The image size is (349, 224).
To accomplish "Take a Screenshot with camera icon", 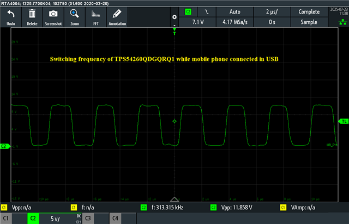I will pyautogui.click(x=53, y=17).
